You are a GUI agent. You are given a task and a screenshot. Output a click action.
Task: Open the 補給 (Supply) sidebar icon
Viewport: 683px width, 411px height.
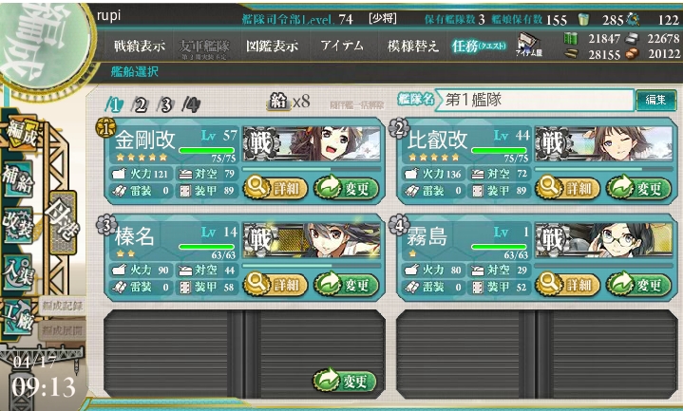(x=18, y=179)
